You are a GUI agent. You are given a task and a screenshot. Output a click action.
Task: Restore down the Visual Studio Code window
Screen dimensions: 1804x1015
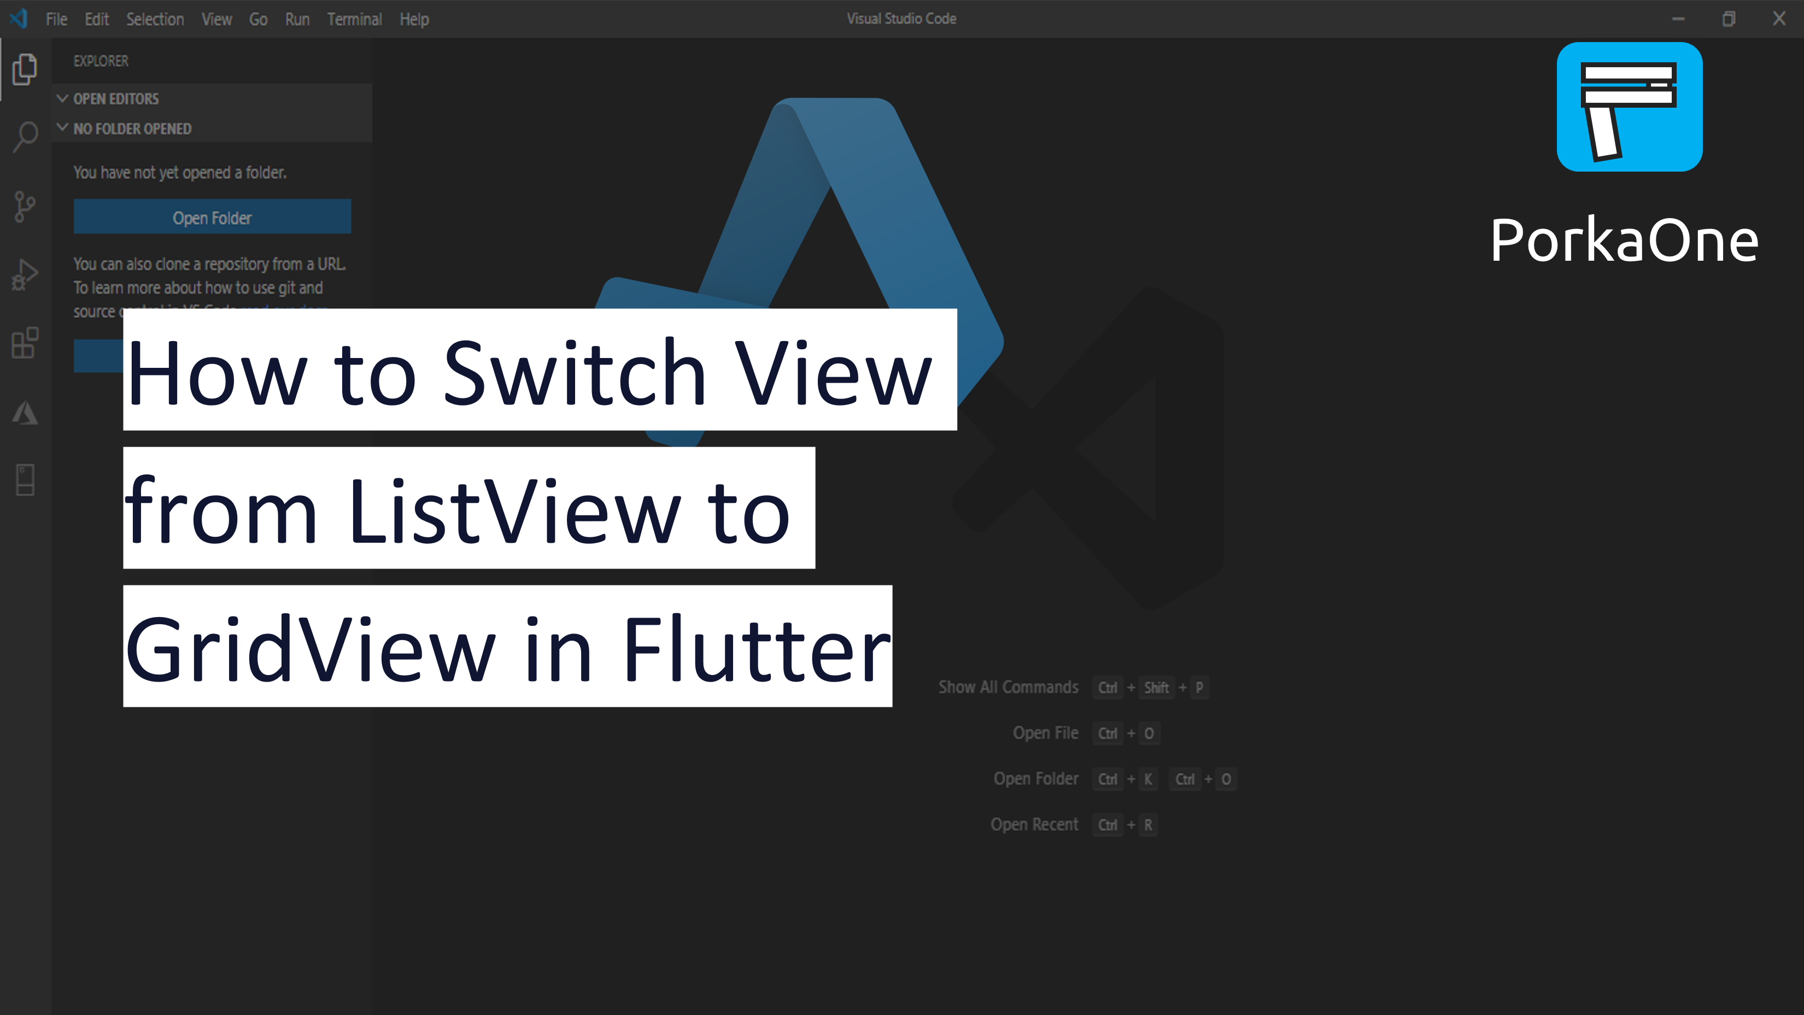pos(1729,19)
